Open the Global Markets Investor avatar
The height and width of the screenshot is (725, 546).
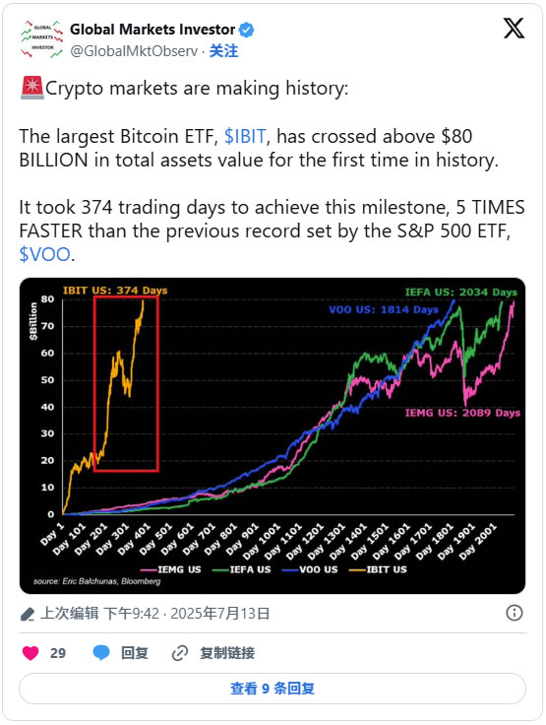point(41,39)
